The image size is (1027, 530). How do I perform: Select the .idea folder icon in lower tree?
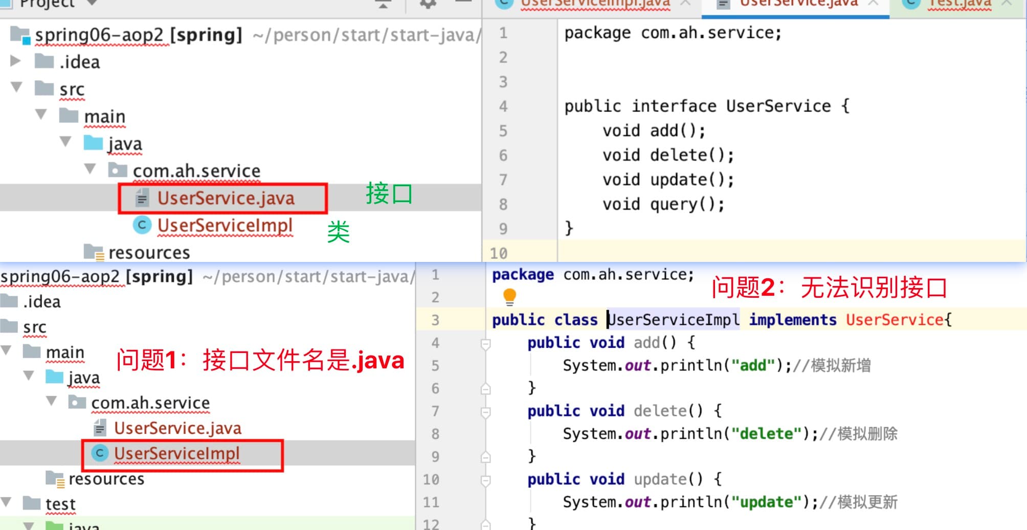[9, 301]
